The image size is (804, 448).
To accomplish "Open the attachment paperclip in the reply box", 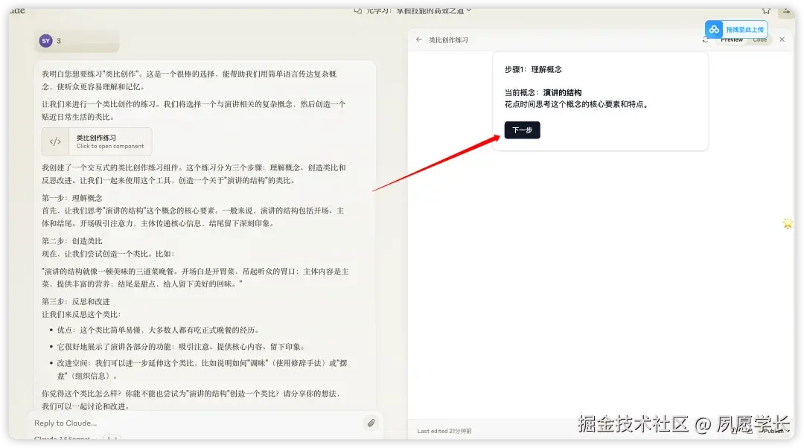I will pos(371,423).
